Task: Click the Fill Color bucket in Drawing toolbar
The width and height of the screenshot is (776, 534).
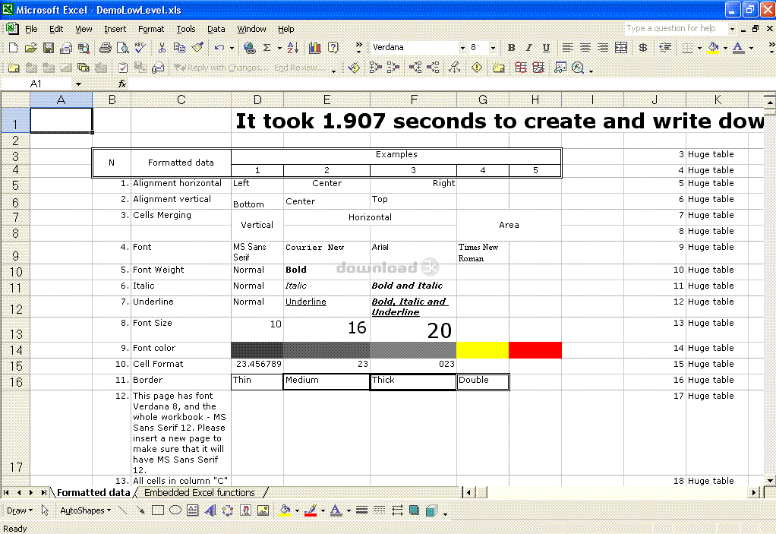Action: pyautogui.click(x=285, y=510)
